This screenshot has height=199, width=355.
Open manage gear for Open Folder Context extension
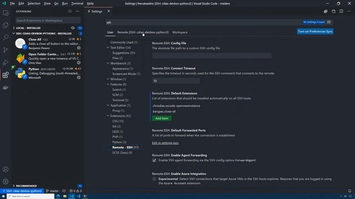(x=79, y=62)
